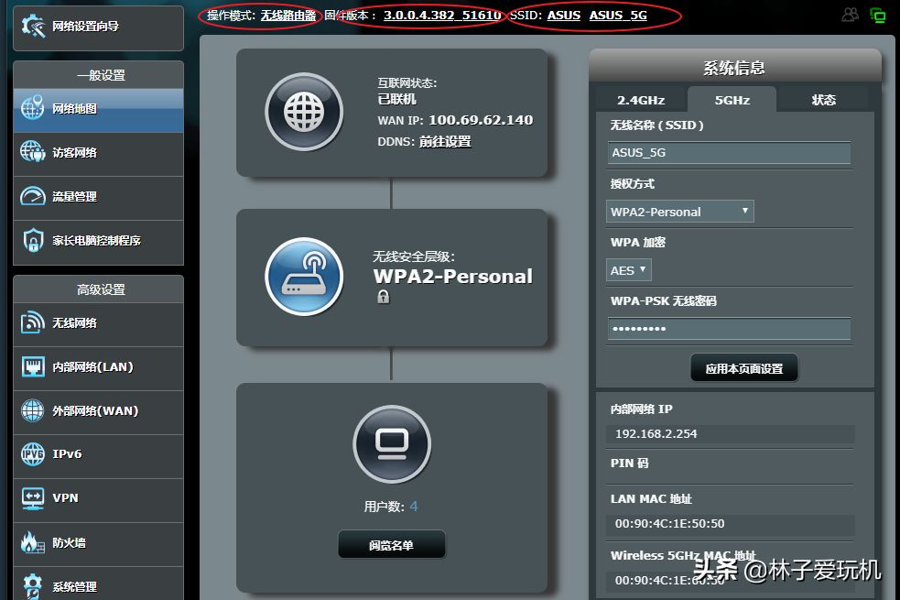This screenshot has width=900, height=600.
Task: Click the green network status icon
Action: pyautogui.click(x=878, y=16)
